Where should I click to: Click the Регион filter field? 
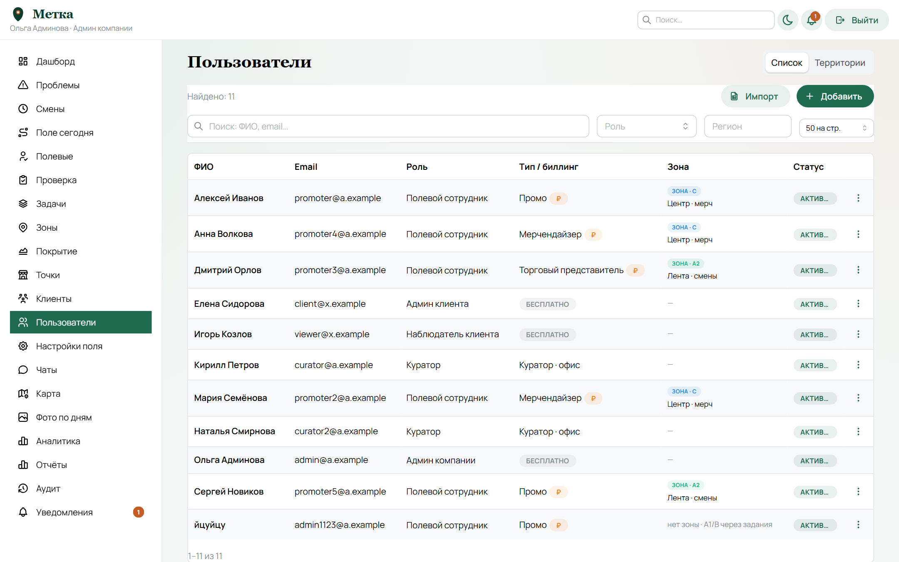748,126
